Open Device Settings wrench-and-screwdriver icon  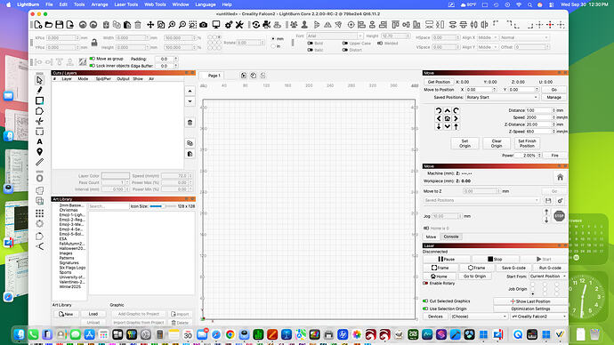click(239, 25)
